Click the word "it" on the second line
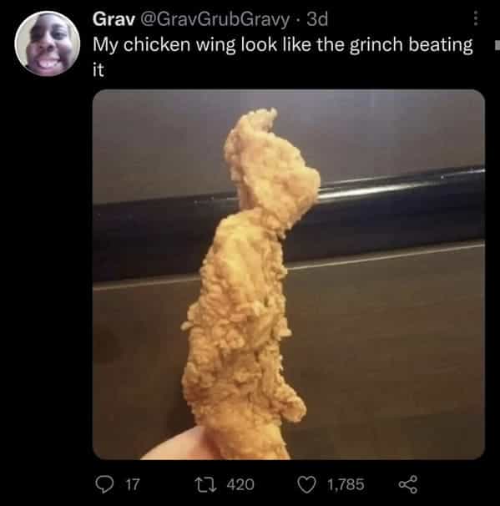500x506 pixels. coord(98,69)
